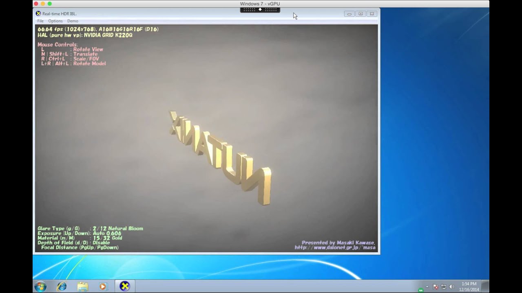Screen dimensions: 522x293
Task: Open Windows Explorer folder in taskbar
Action: point(83,286)
